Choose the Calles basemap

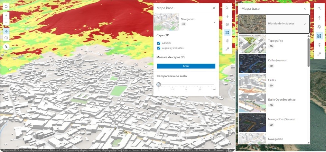pos(273,83)
